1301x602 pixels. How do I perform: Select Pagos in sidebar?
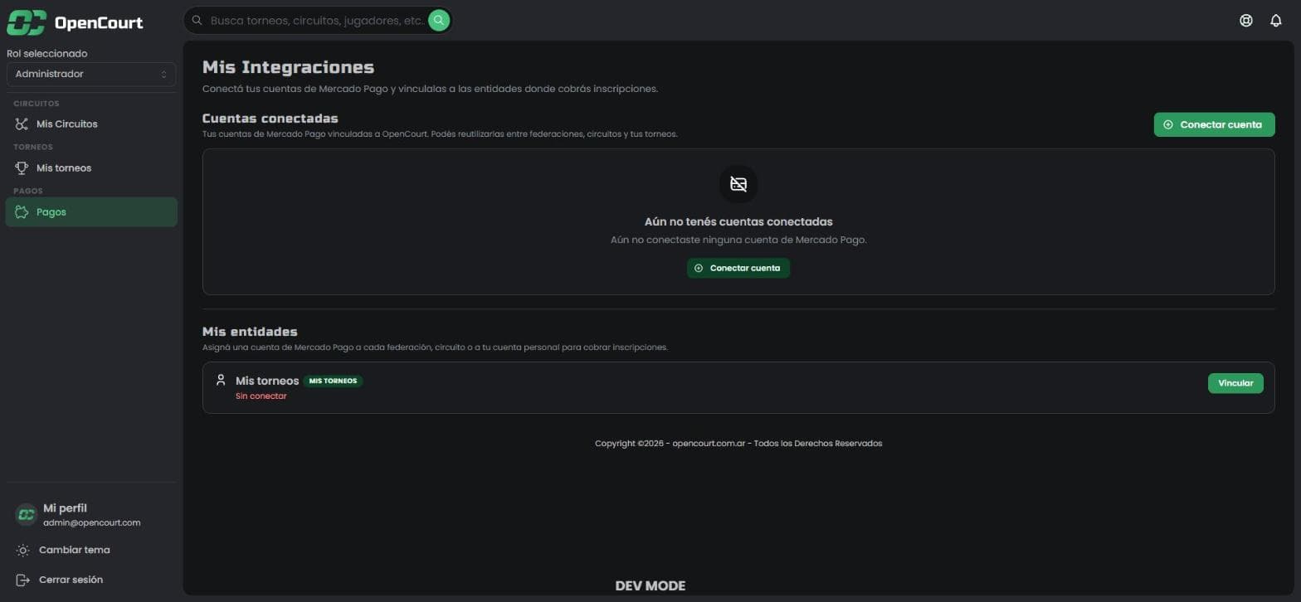coord(91,212)
